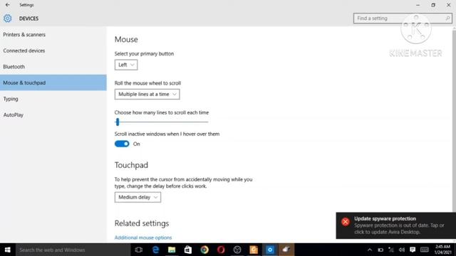Open the Multiple lines at a time dropdown

coord(147,94)
